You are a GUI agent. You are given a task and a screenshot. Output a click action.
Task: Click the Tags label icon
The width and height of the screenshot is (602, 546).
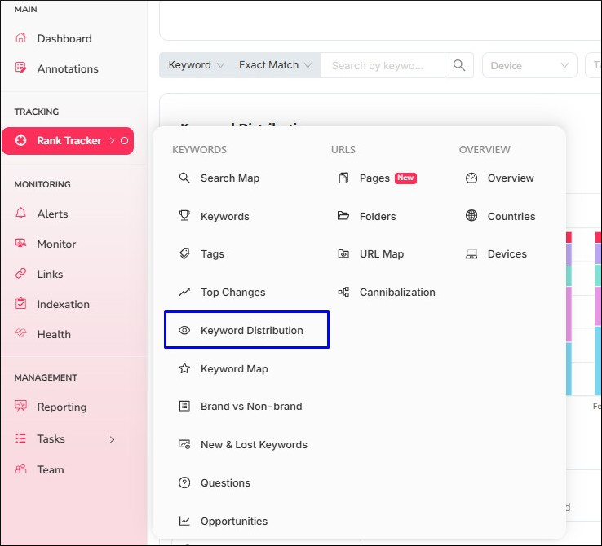(x=184, y=253)
